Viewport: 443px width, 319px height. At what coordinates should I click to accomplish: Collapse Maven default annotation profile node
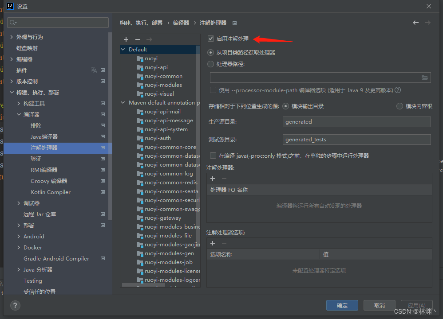123,103
